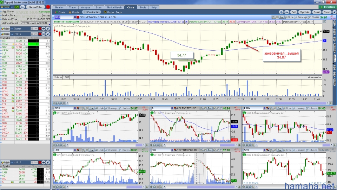Viewport: 337px width, 190px height.
Task: Click the scroll-left arrow under the small DISH chart
Action: tap(67, 145)
